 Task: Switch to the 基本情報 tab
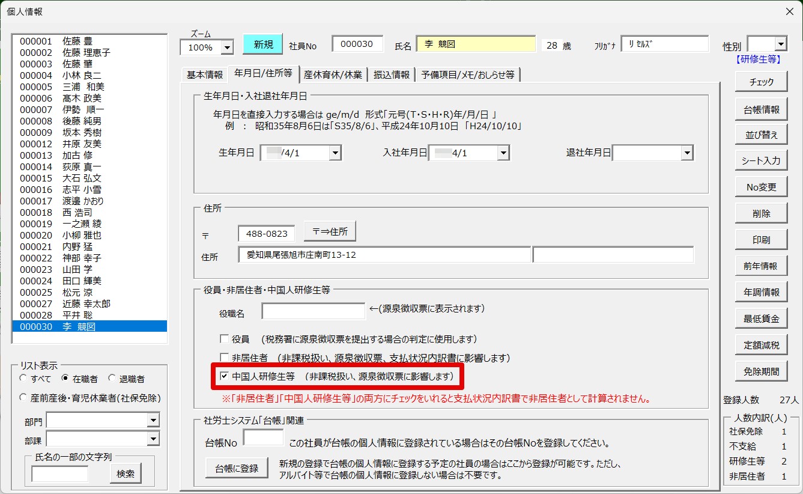204,75
